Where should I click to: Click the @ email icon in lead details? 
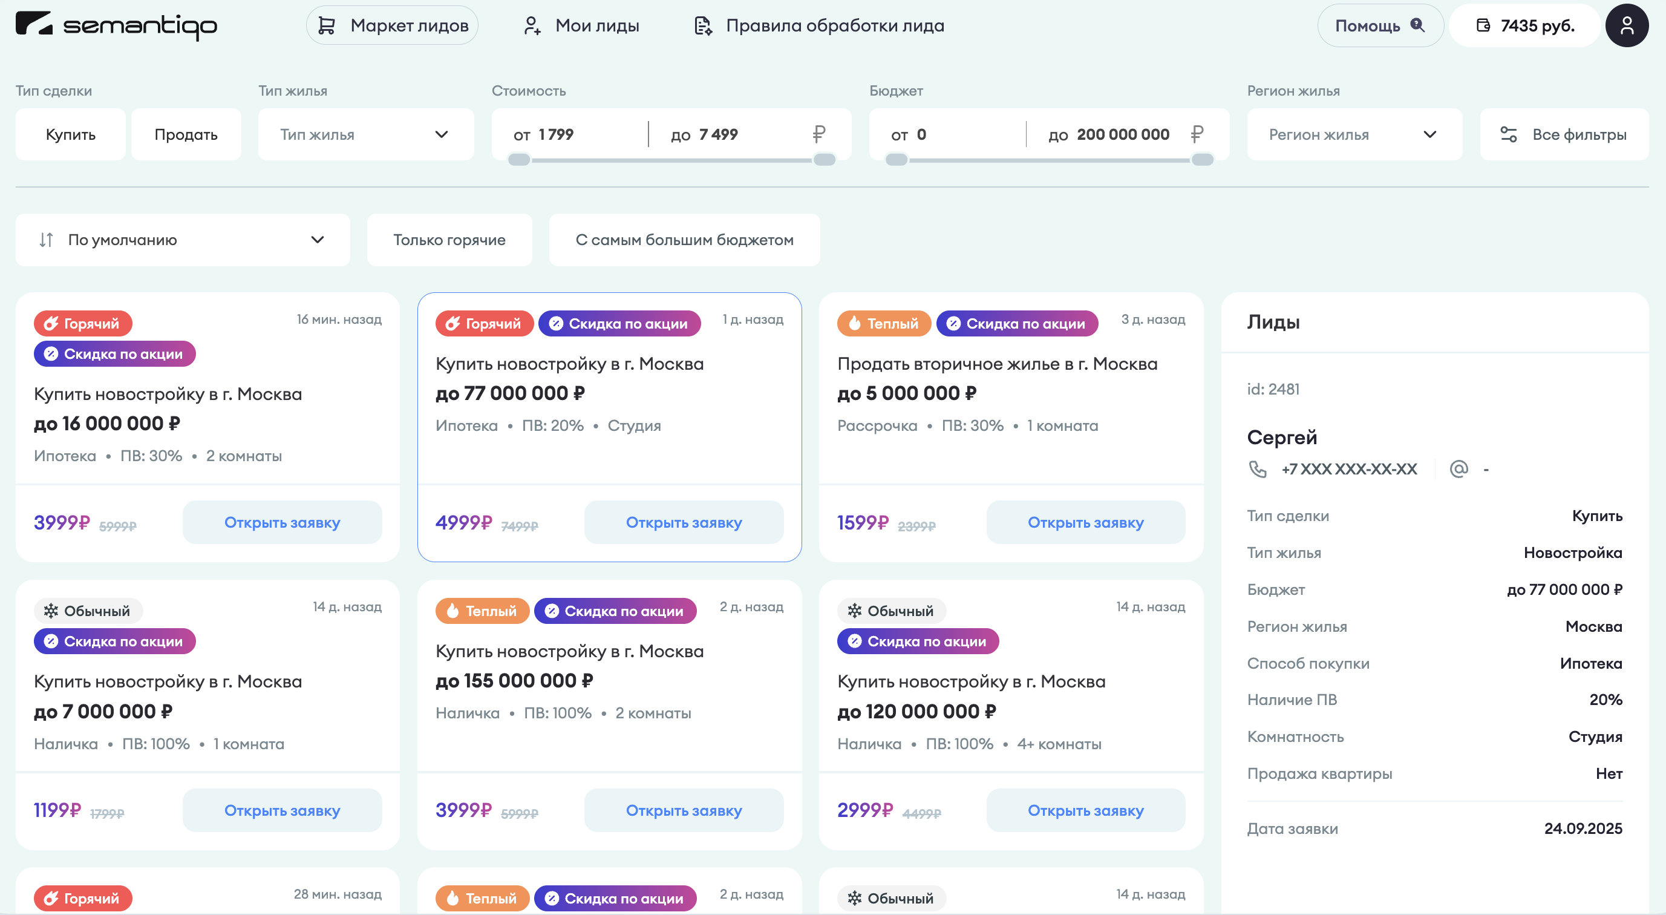coord(1459,469)
